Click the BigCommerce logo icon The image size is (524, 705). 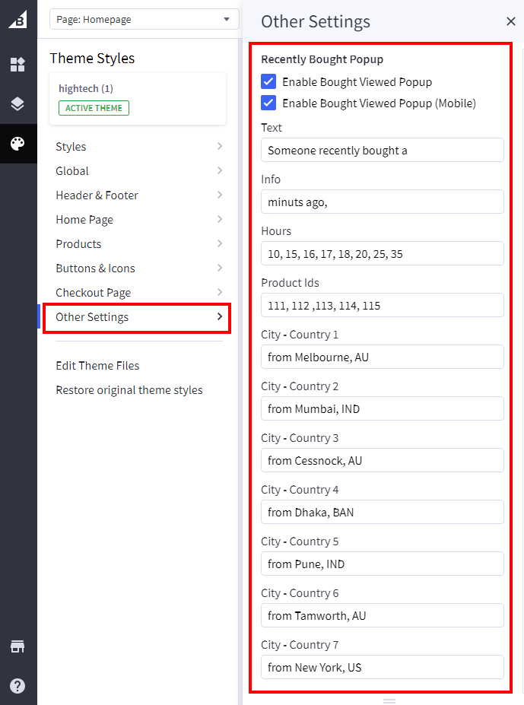(17, 20)
